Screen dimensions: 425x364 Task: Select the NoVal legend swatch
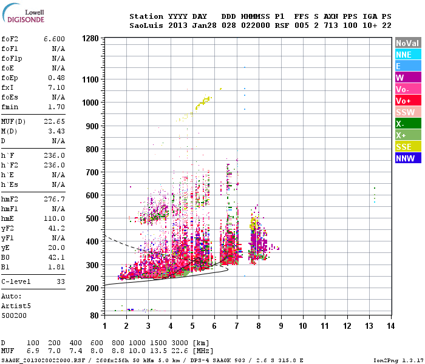click(x=408, y=43)
